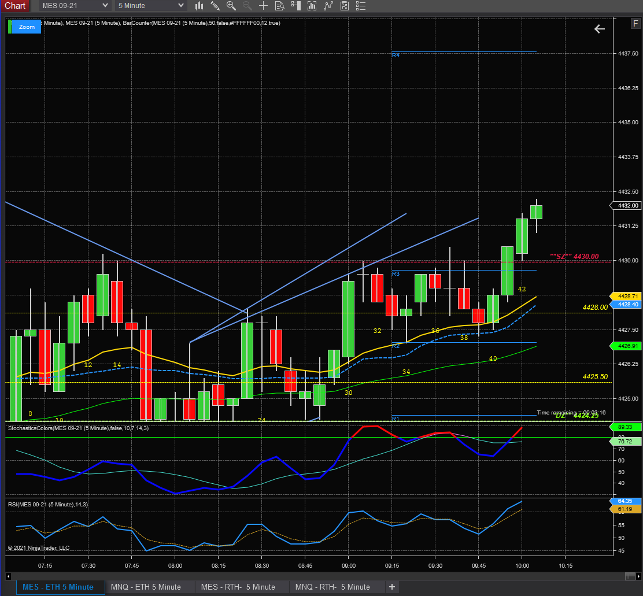Open the Strategy Performance icon
This screenshot has height=596, width=643.
coord(345,6)
